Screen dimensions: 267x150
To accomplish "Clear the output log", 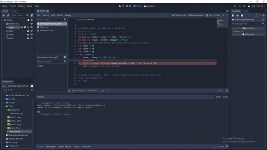I will [225, 97].
